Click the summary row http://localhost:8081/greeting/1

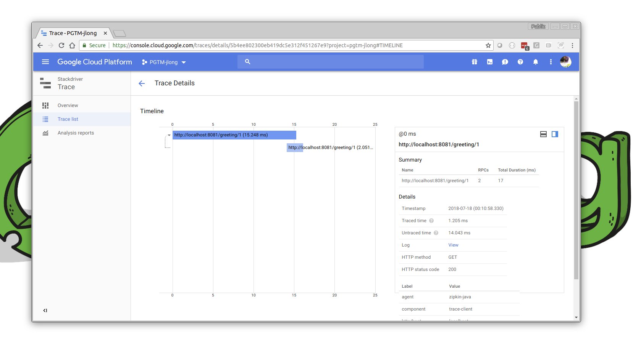[x=469, y=181]
